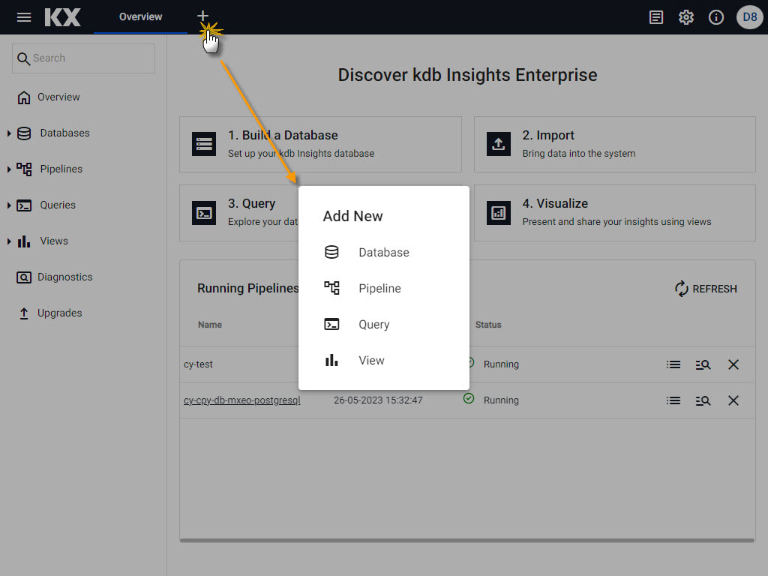Viewport: 768px width, 576px height.
Task: Click the plus Add New button
Action: click(202, 16)
